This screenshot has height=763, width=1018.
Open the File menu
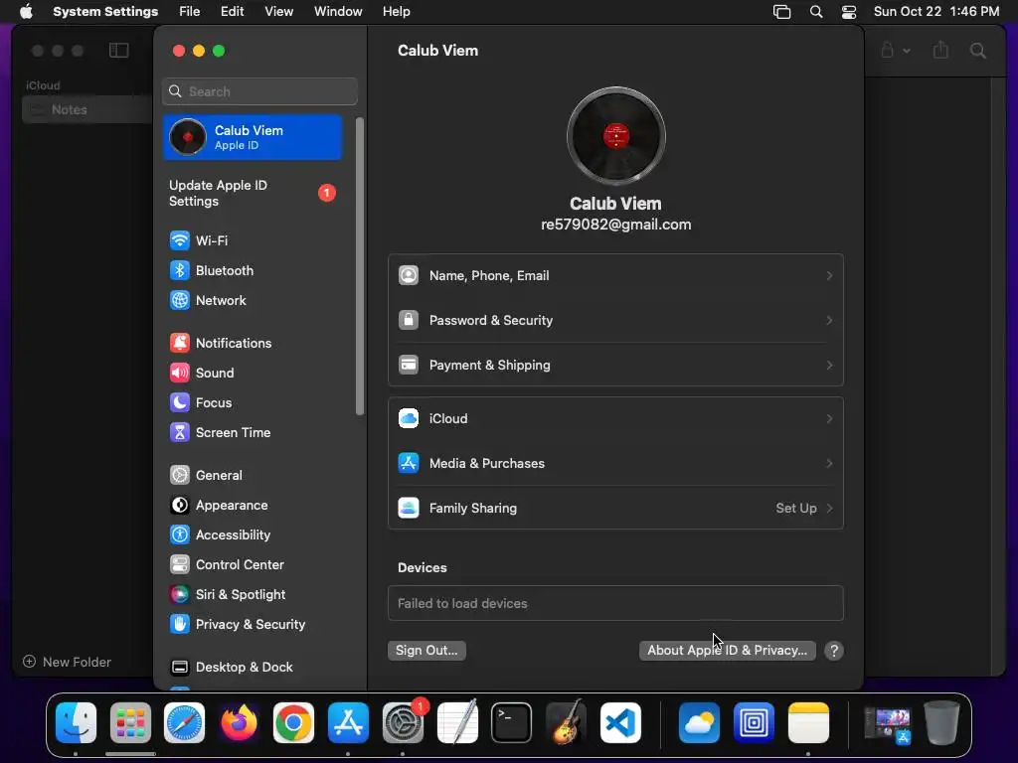[190, 12]
